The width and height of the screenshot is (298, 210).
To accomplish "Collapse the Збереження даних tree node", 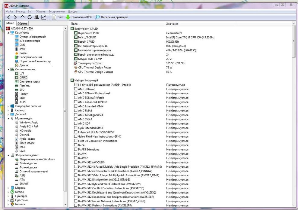I will [8, 155].
